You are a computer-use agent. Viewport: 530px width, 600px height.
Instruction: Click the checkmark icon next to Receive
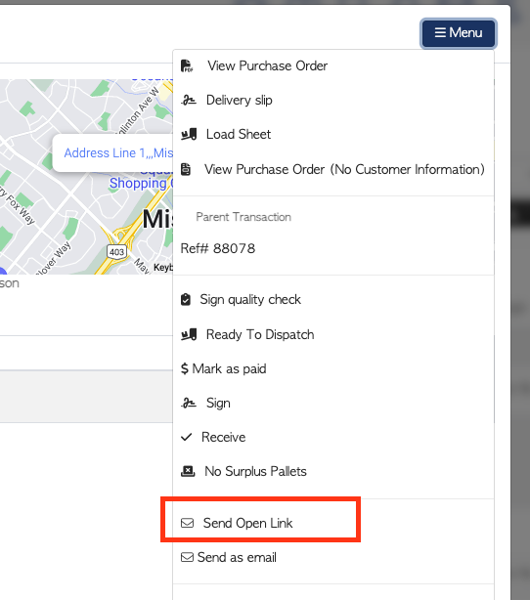(186, 437)
